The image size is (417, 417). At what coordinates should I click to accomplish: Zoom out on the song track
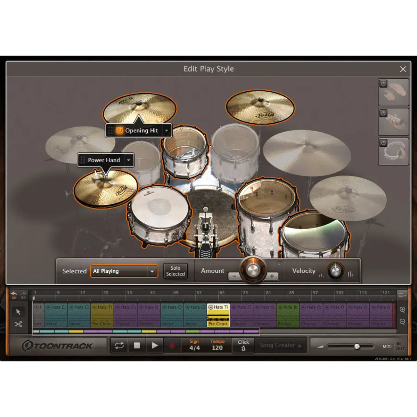402,322
